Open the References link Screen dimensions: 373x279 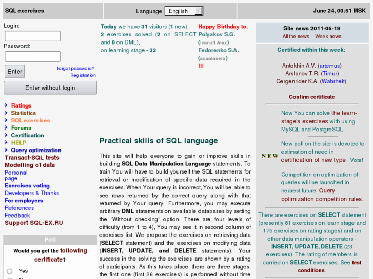point(19,208)
